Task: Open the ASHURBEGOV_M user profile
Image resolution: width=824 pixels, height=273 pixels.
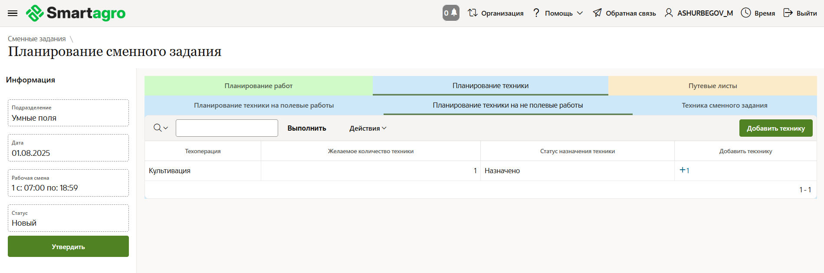Action: pos(699,13)
